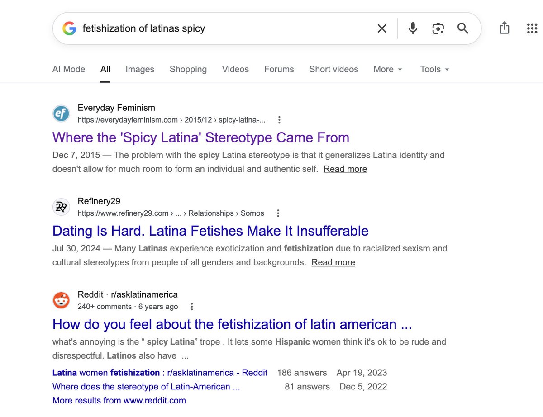
Task: Click More results from www.reddit.com
Action: (119, 400)
